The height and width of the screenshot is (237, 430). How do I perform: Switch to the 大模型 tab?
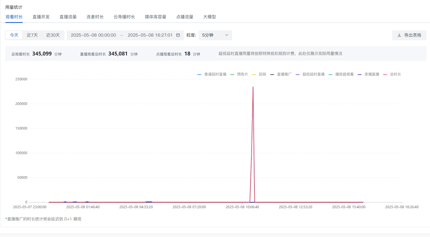[x=210, y=17]
